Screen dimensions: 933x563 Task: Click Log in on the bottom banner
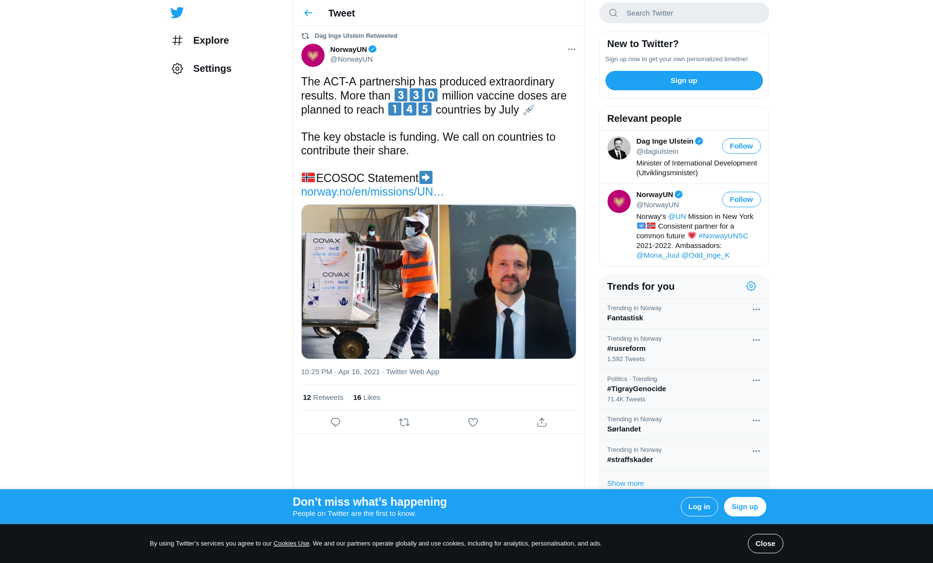coord(699,507)
